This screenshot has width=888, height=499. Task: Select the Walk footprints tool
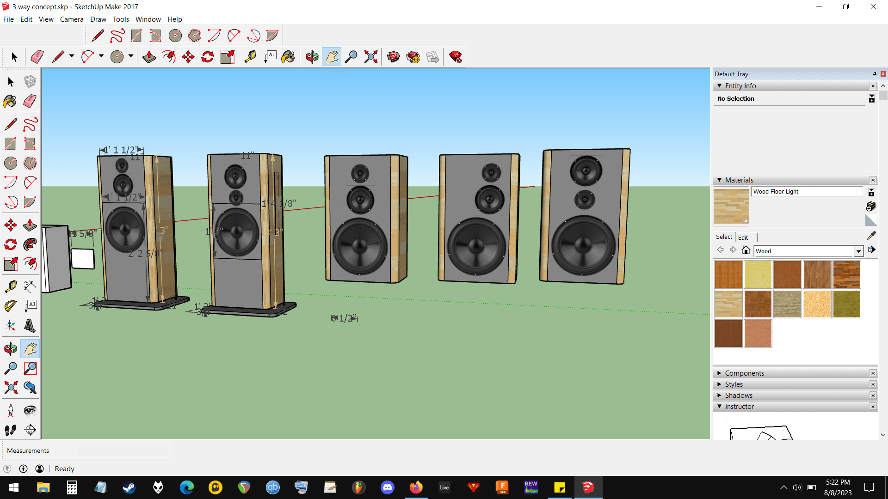(11, 430)
